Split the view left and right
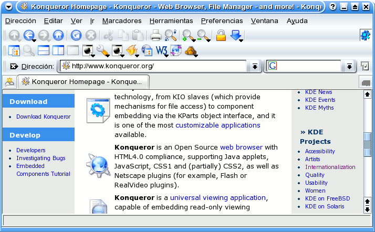This screenshot has width=375, height=232. pos(58,51)
